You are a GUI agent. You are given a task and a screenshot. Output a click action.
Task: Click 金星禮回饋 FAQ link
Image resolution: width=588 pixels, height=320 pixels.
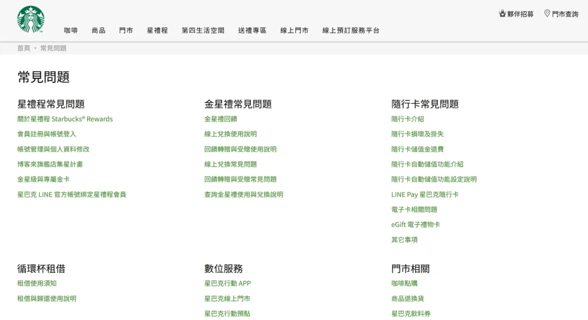(220, 119)
